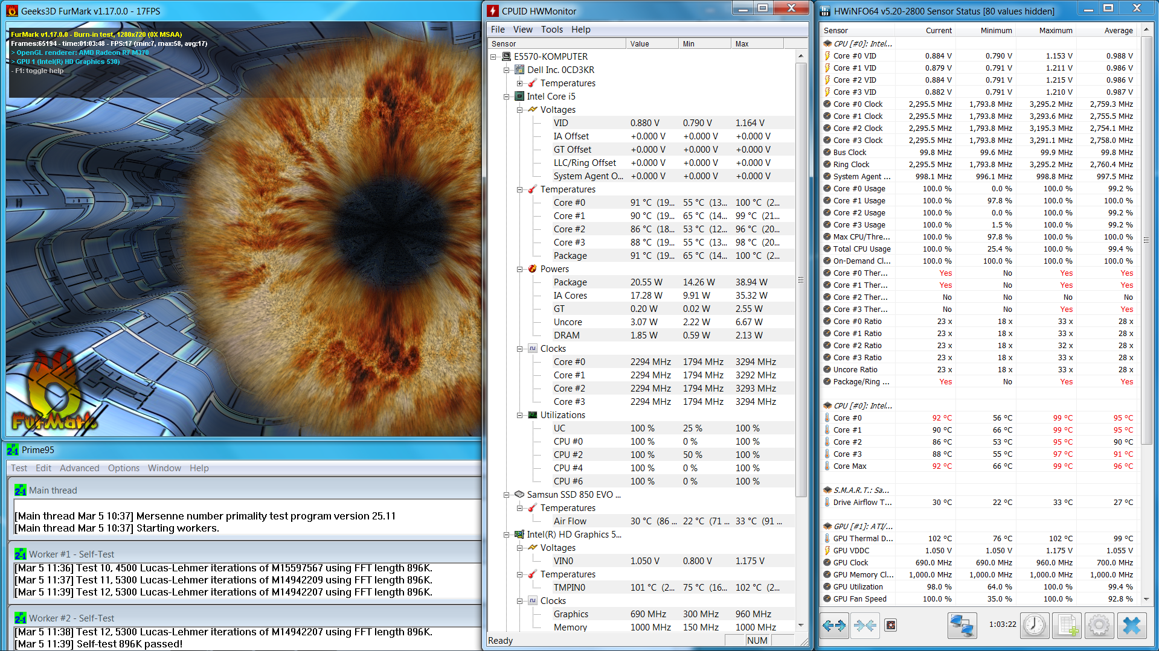This screenshot has height=651, width=1159.
Task: Collapse Voltages under Intel Core i5
Action: click(520, 110)
